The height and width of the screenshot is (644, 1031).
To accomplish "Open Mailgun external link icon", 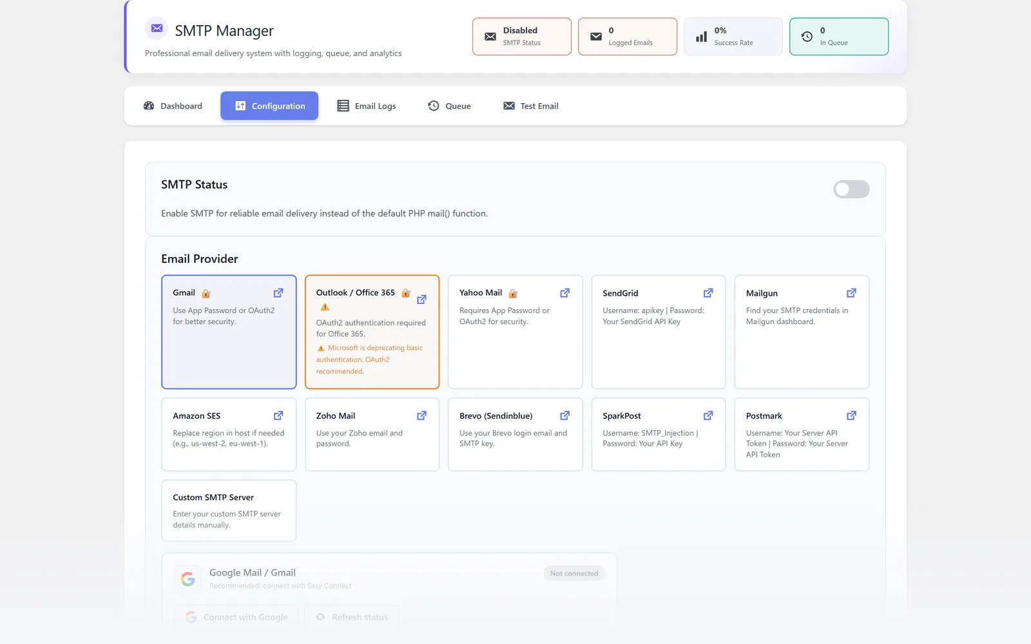I will pyautogui.click(x=851, y=293).
